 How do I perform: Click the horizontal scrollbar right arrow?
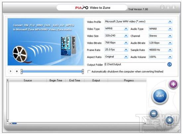145,123
